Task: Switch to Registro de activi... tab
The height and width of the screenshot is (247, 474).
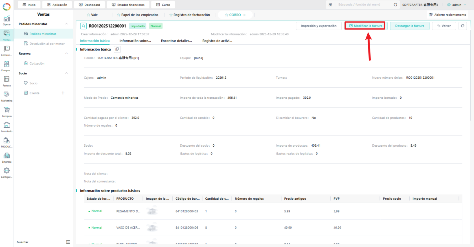Action: point(217,41)
